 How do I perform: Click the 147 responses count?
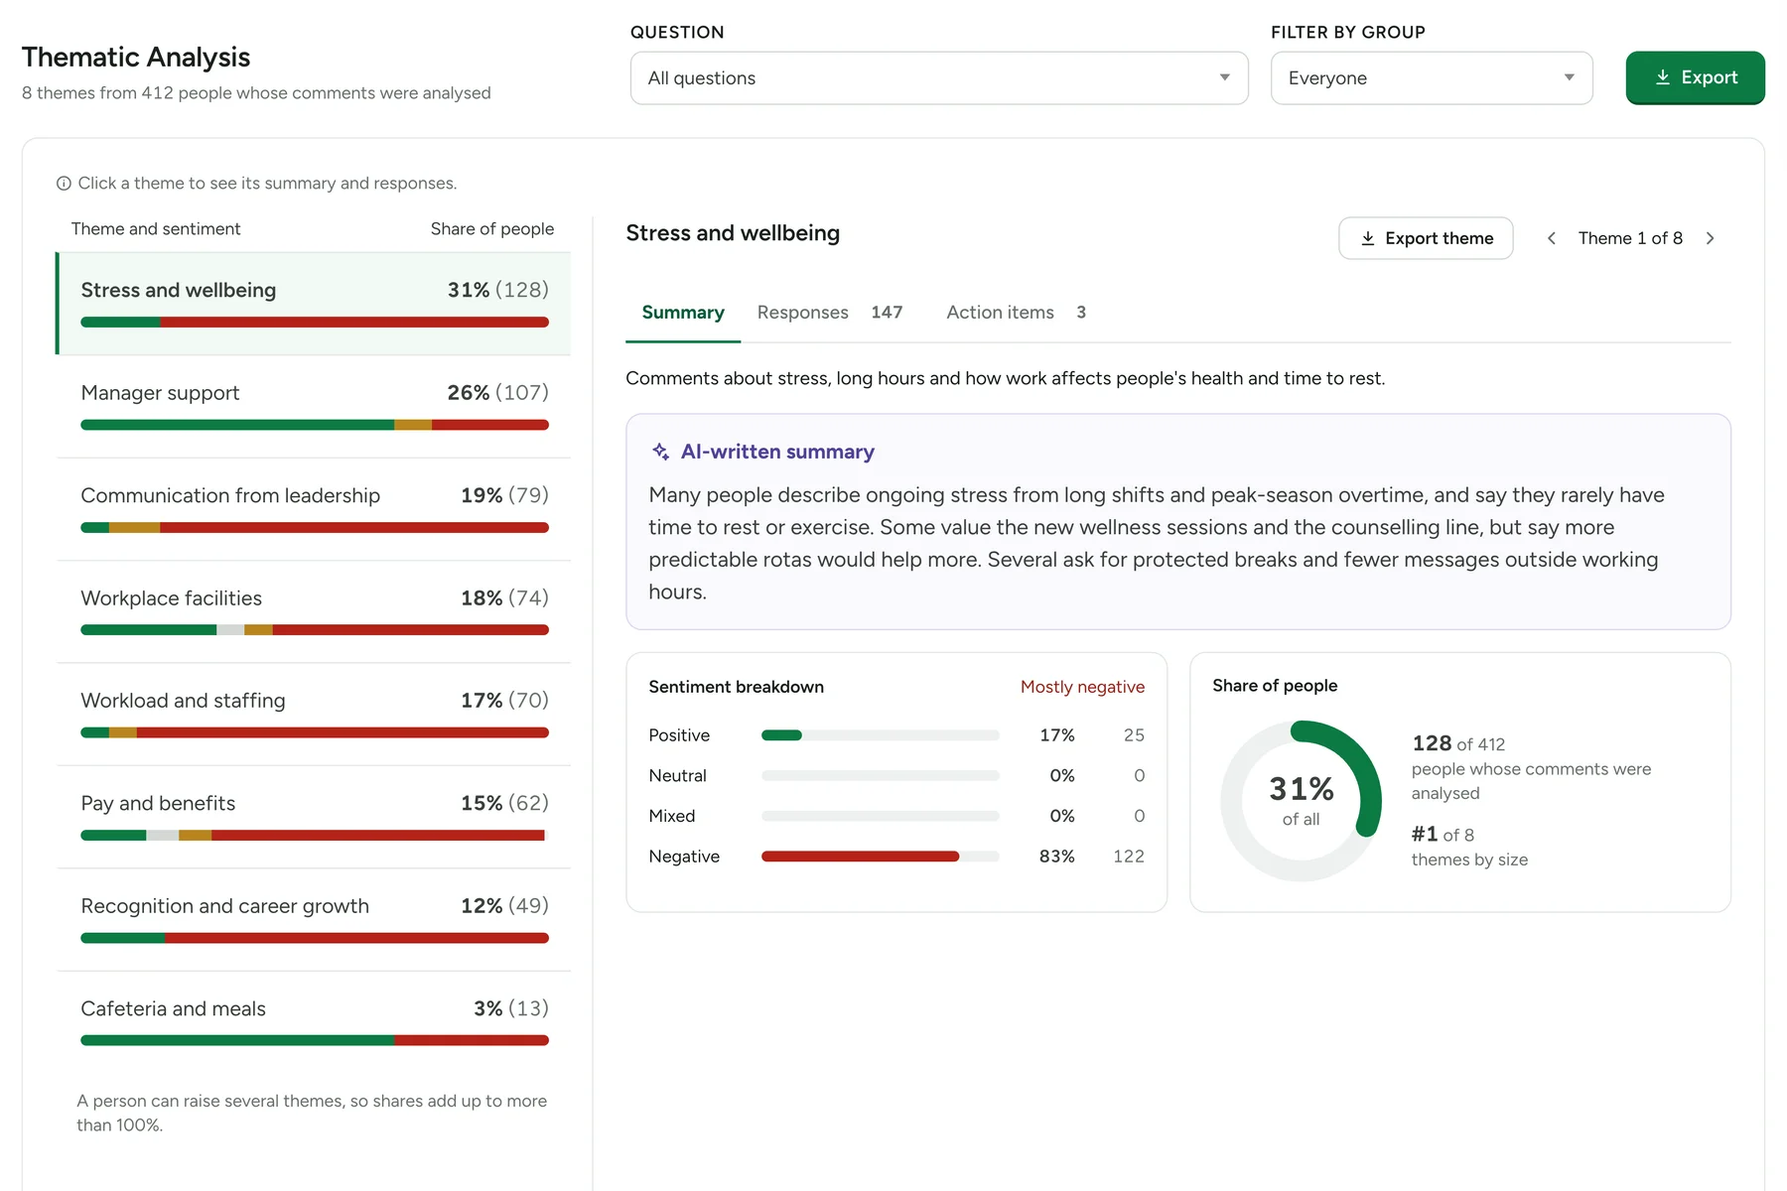887,313
